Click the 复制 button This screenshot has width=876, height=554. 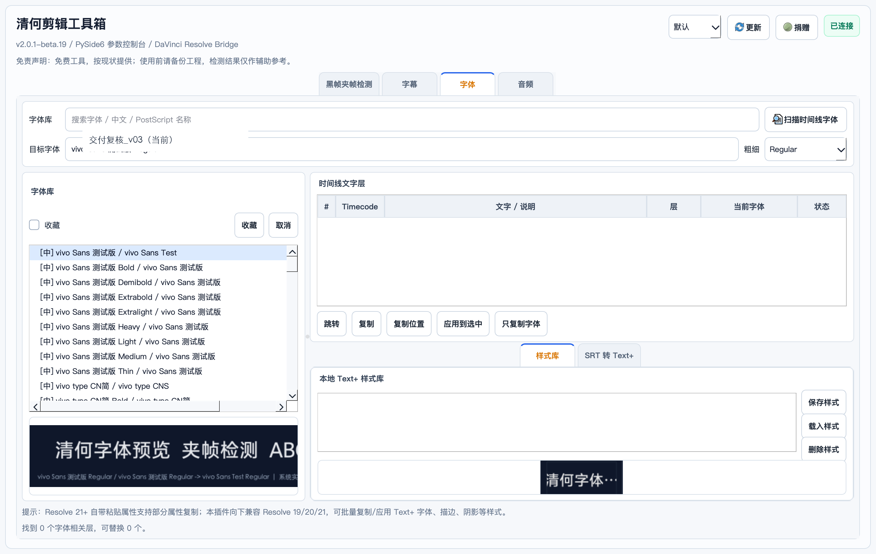(x=366, y=324)
